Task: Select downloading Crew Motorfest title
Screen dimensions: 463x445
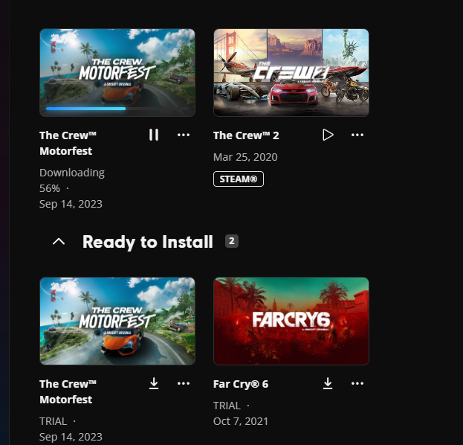Action: coord(68,143)
